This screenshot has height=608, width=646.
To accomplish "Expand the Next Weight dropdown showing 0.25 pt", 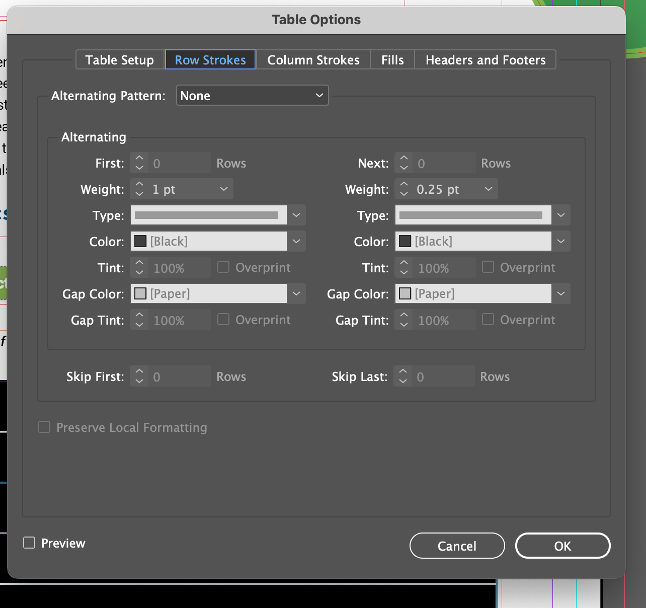I will click(489, 189).
